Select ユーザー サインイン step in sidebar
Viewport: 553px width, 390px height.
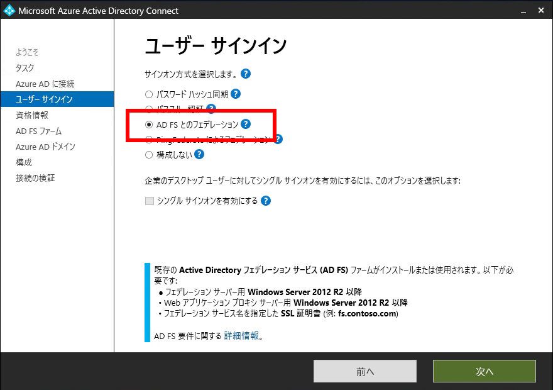(57, 99)
